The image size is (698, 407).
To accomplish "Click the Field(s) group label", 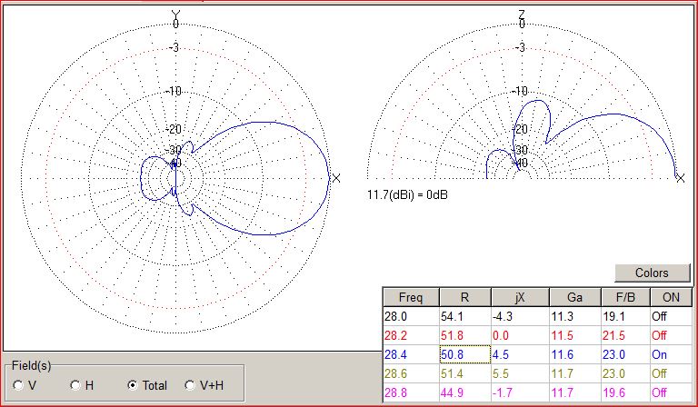I will click(x=32, y=365).
